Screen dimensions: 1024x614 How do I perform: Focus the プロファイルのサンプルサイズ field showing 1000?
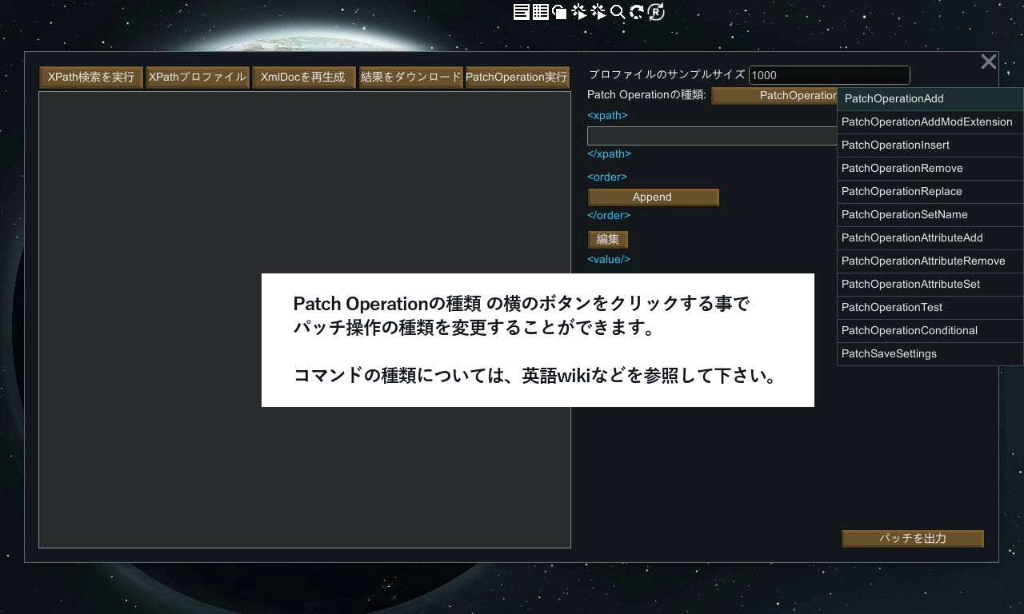pyautogui.click(x=830, y=75)
